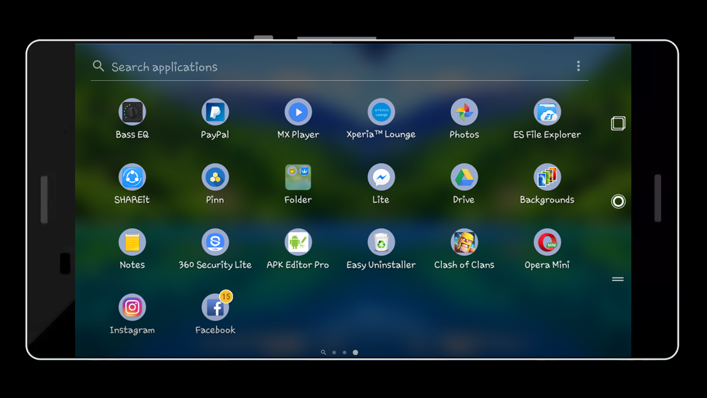This screenshot has height=398, width=707.
Task: Open the Bass EQ app
Action: point(132,112)
